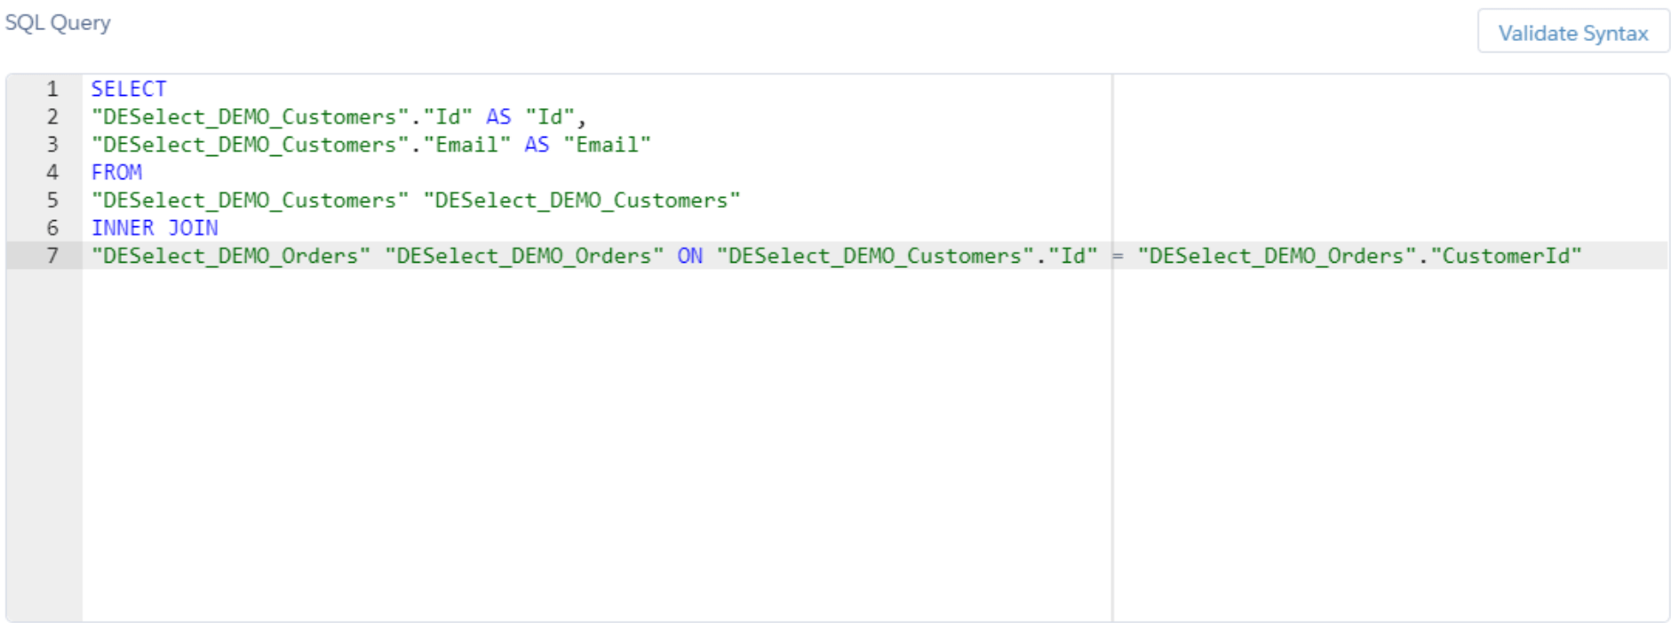This screenshot has height=623, width=1671.
Task: Click the empty editor area below the query
Action: pyautogui.click(x=595, y=444)
